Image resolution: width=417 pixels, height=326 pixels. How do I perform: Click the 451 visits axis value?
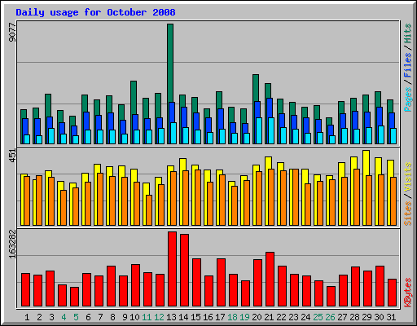coord(12,156)
